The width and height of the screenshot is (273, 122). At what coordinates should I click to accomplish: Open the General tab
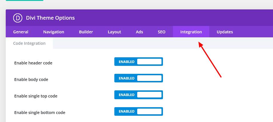[x=21, y=32]
